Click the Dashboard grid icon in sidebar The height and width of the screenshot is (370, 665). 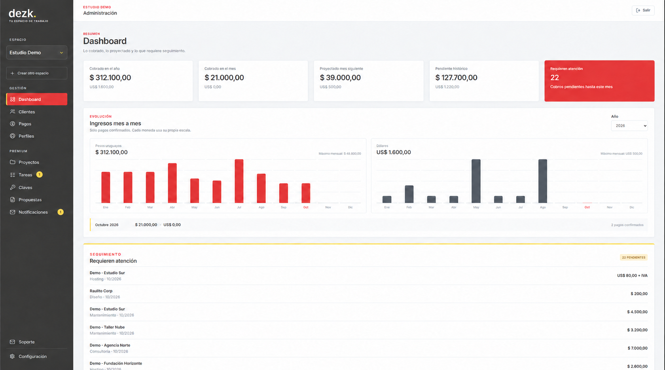(x=13, y=99)
